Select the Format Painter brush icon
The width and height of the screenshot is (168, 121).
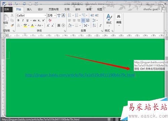(x=12, y=25)
